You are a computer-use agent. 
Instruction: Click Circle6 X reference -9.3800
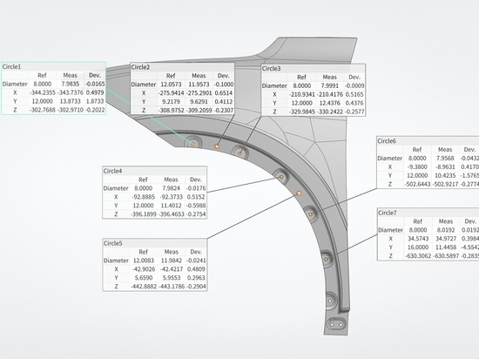tap(417, 166)
